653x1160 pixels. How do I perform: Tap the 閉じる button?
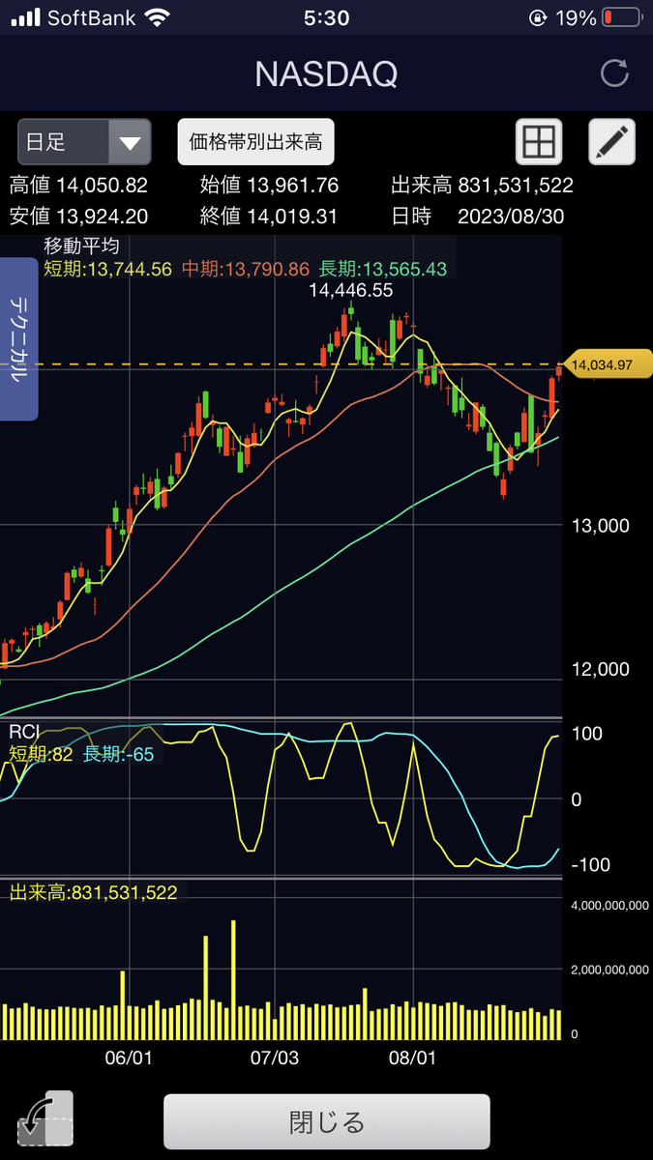(327, 1121)
